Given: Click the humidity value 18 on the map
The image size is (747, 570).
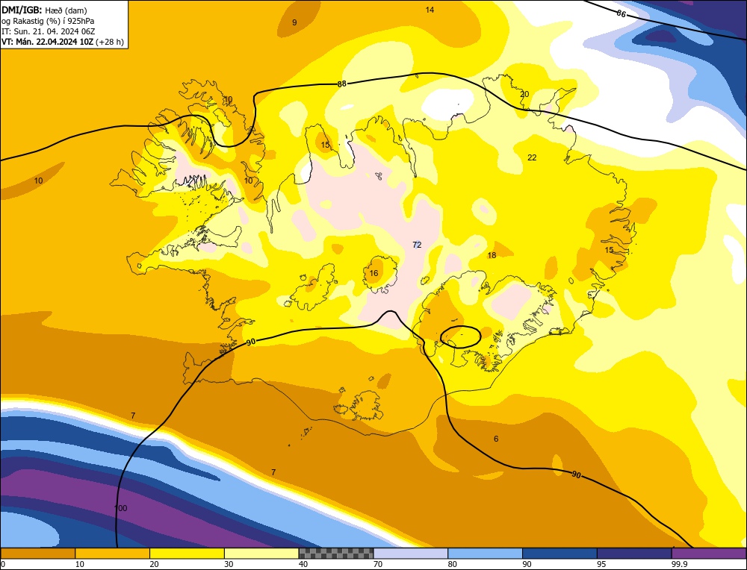Looking at the screenshot, I should pos(492,255).
